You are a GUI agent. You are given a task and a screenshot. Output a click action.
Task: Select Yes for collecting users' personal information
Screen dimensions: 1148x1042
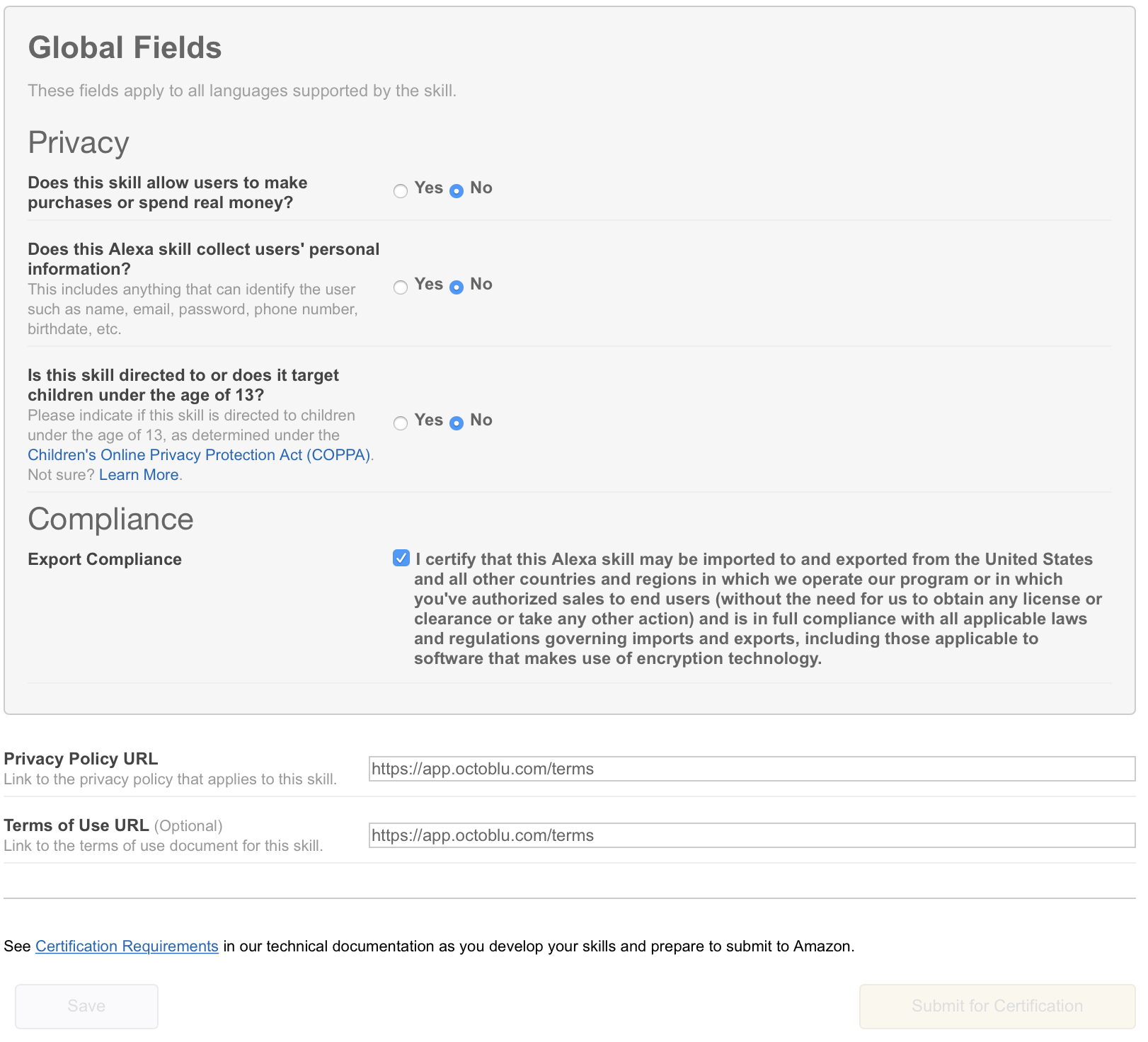[x=401, y=287]
